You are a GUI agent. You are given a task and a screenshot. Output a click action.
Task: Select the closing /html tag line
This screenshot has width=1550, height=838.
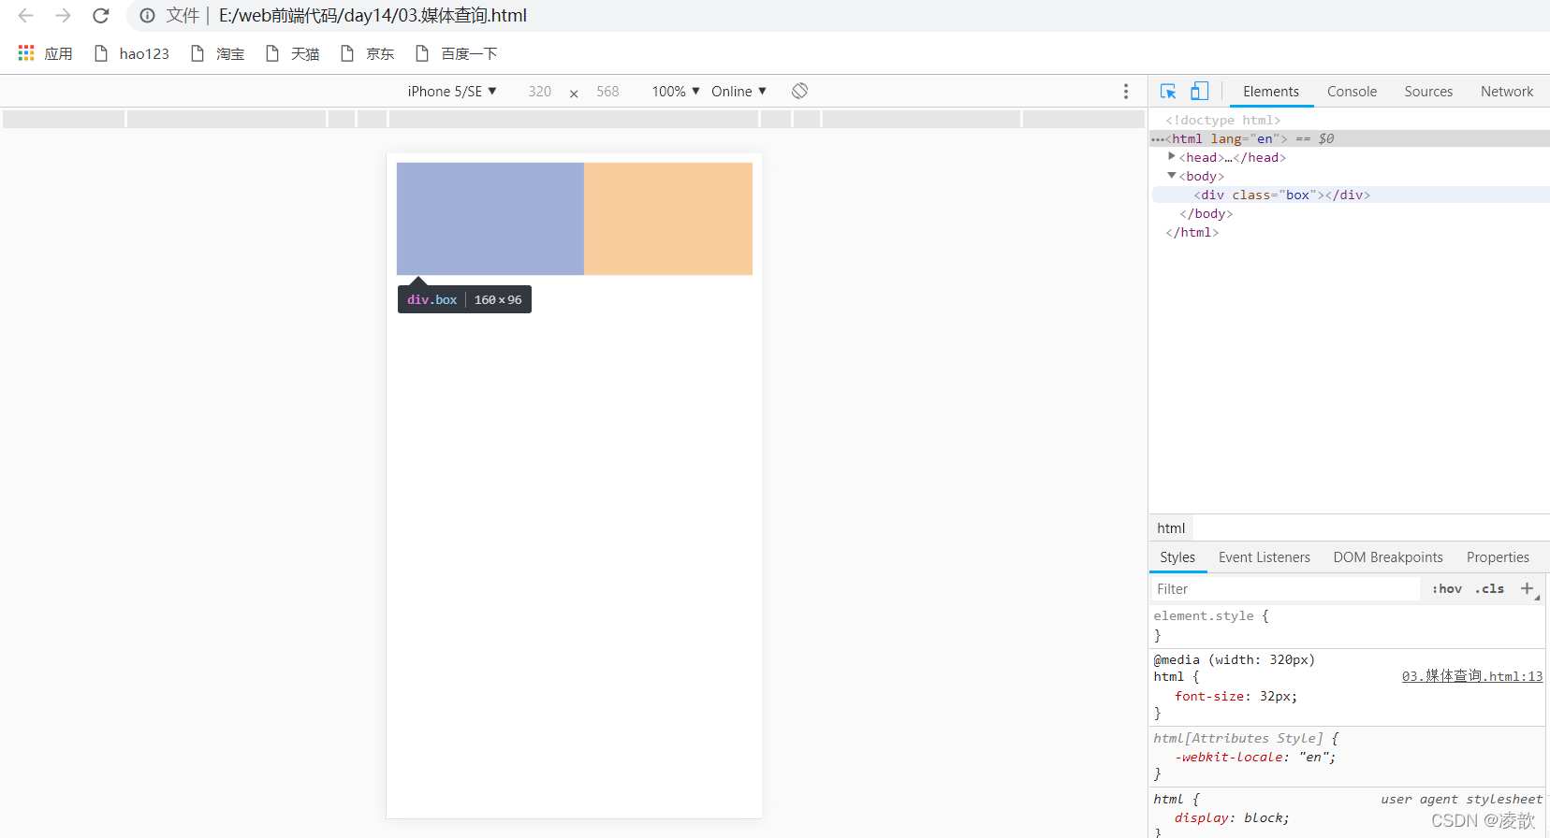point(1192,232)
